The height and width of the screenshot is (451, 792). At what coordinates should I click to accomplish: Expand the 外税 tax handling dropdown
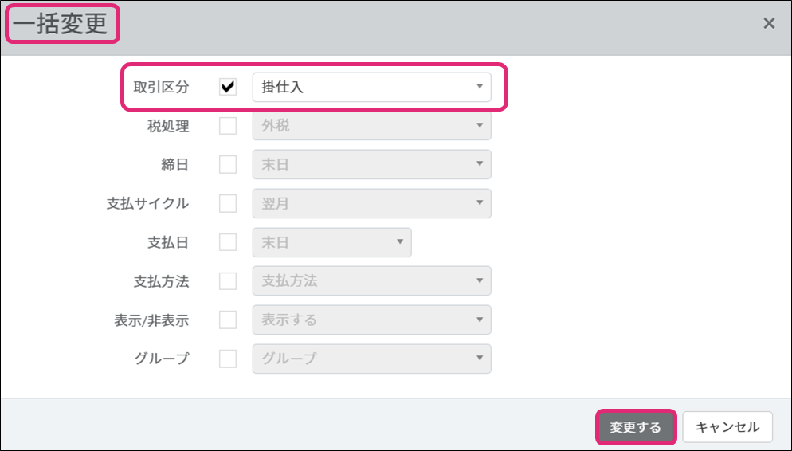click(x=371, y=126)
